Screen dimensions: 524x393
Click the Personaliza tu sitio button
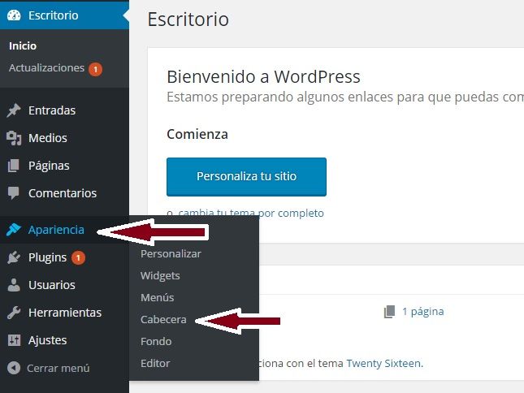point(246,177)
